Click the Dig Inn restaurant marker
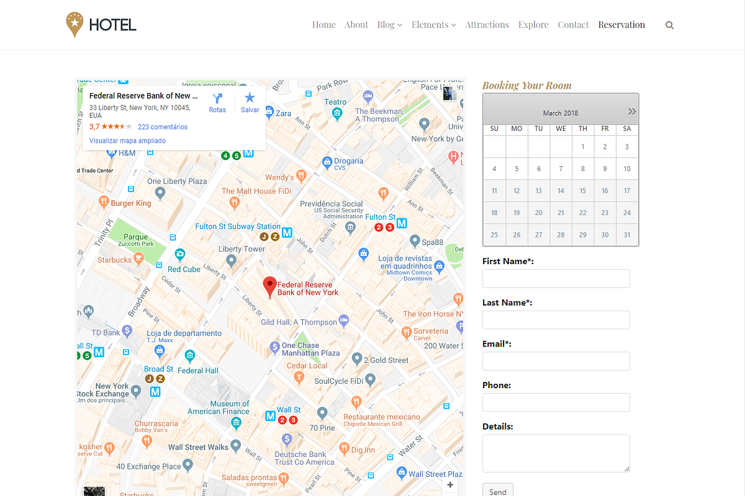This screenshot has height=496, width=745. coord(344,448)
